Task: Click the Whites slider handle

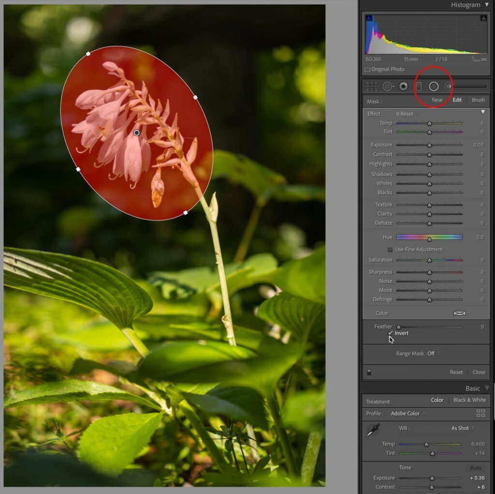Action: [x=429, y=184]
